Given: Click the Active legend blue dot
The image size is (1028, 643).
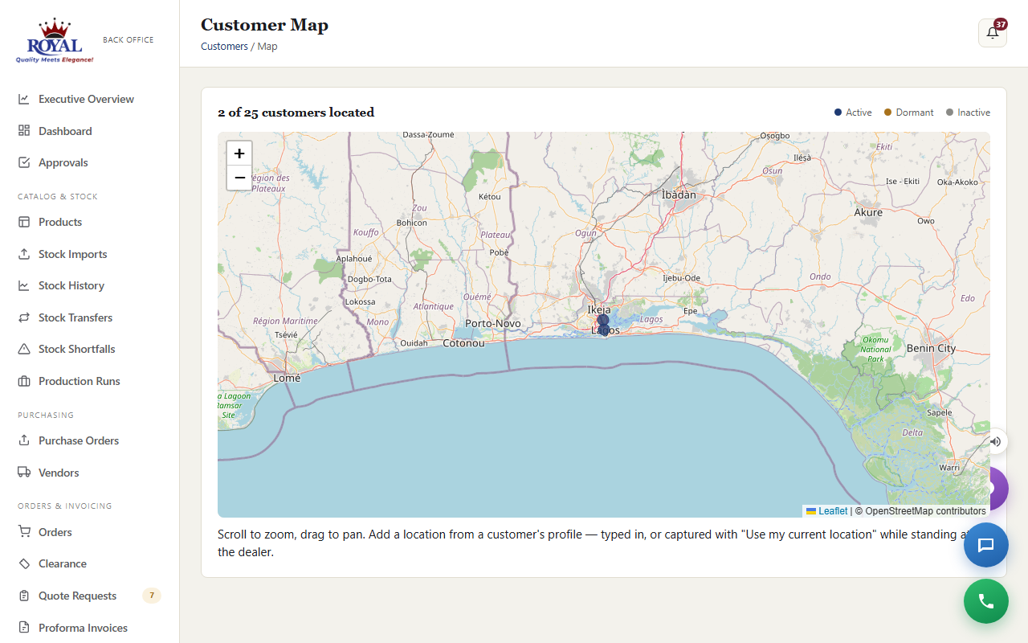Looking at the screenshot, I should (838, 113).
